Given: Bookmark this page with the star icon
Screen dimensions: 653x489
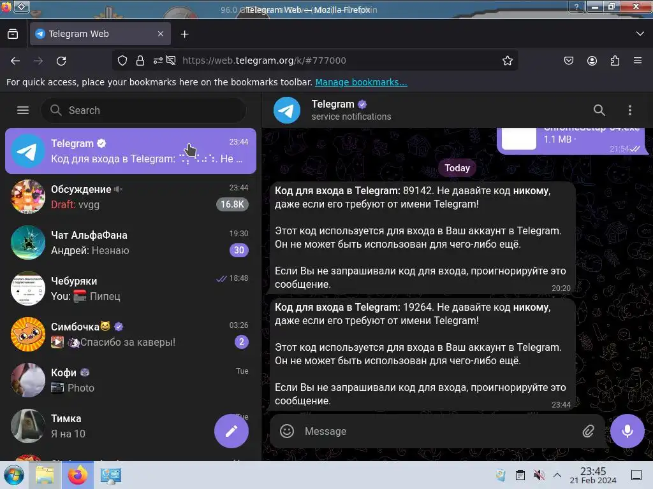Looking at the screenshot, I should 507,60.
